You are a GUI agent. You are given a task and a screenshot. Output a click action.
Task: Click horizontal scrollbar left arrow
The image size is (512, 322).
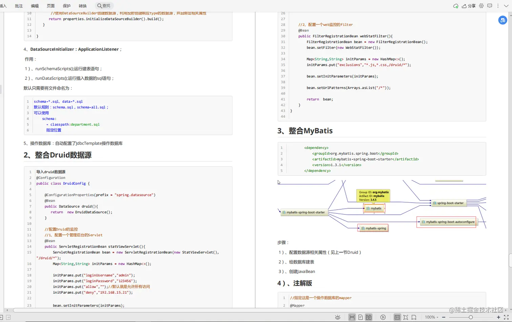coord(7,310)
